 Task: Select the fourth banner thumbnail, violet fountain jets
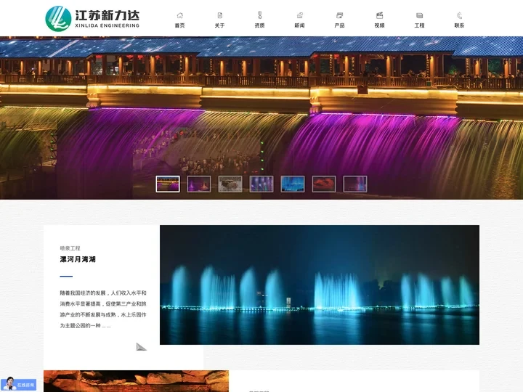(x=261, y=184)
